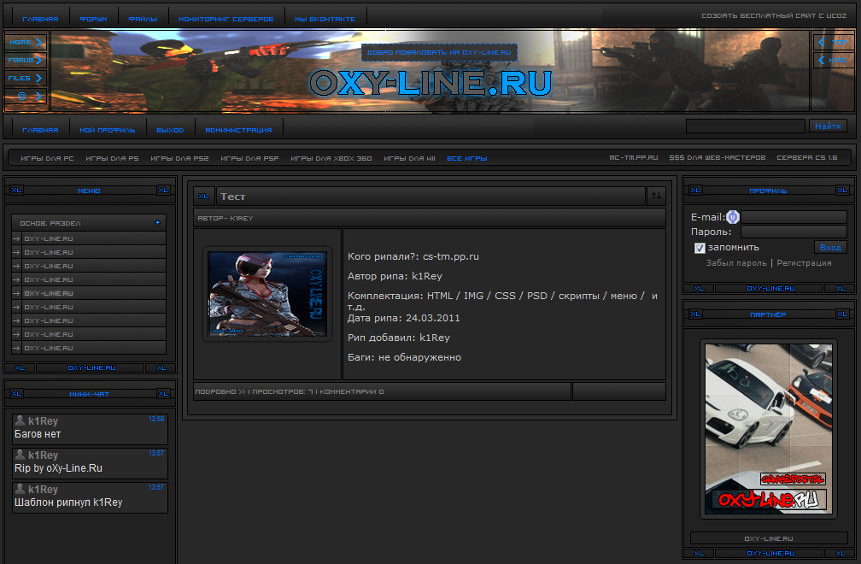Open МЫ ВКОНТАКТЕ menu item
The image size is (861, 564).
325,19
